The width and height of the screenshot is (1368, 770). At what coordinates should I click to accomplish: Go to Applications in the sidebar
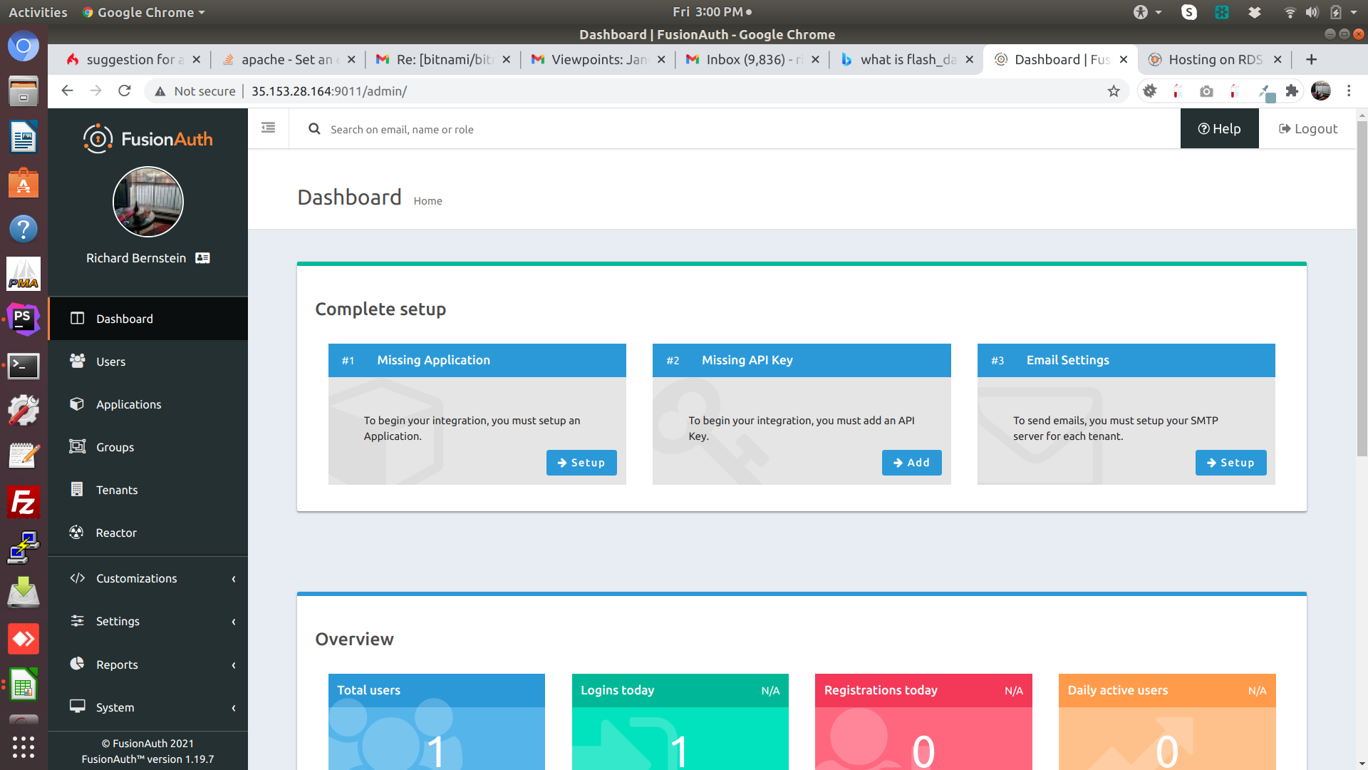click(x=148, y=404)
